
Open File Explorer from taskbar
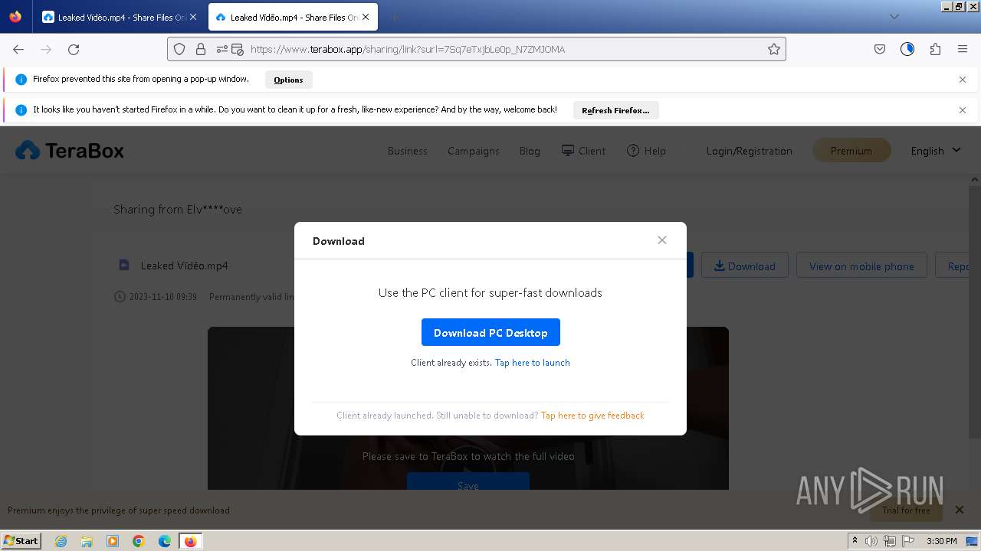(87, 541)
